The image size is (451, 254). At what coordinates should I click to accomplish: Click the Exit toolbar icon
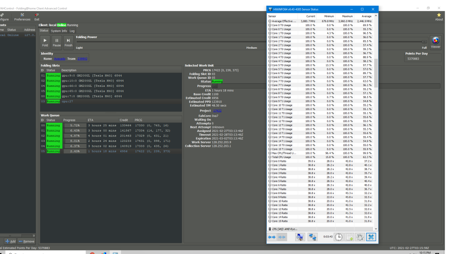pyautogui.click(x=37, y=17)
